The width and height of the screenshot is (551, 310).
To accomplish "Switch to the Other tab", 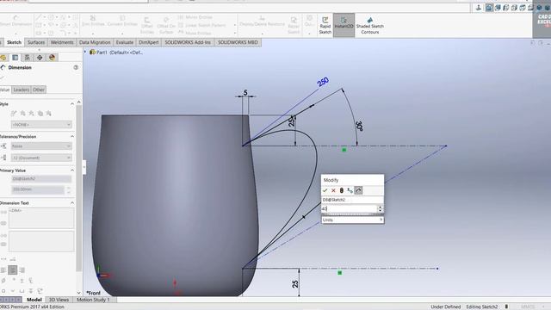I will 38,90.
